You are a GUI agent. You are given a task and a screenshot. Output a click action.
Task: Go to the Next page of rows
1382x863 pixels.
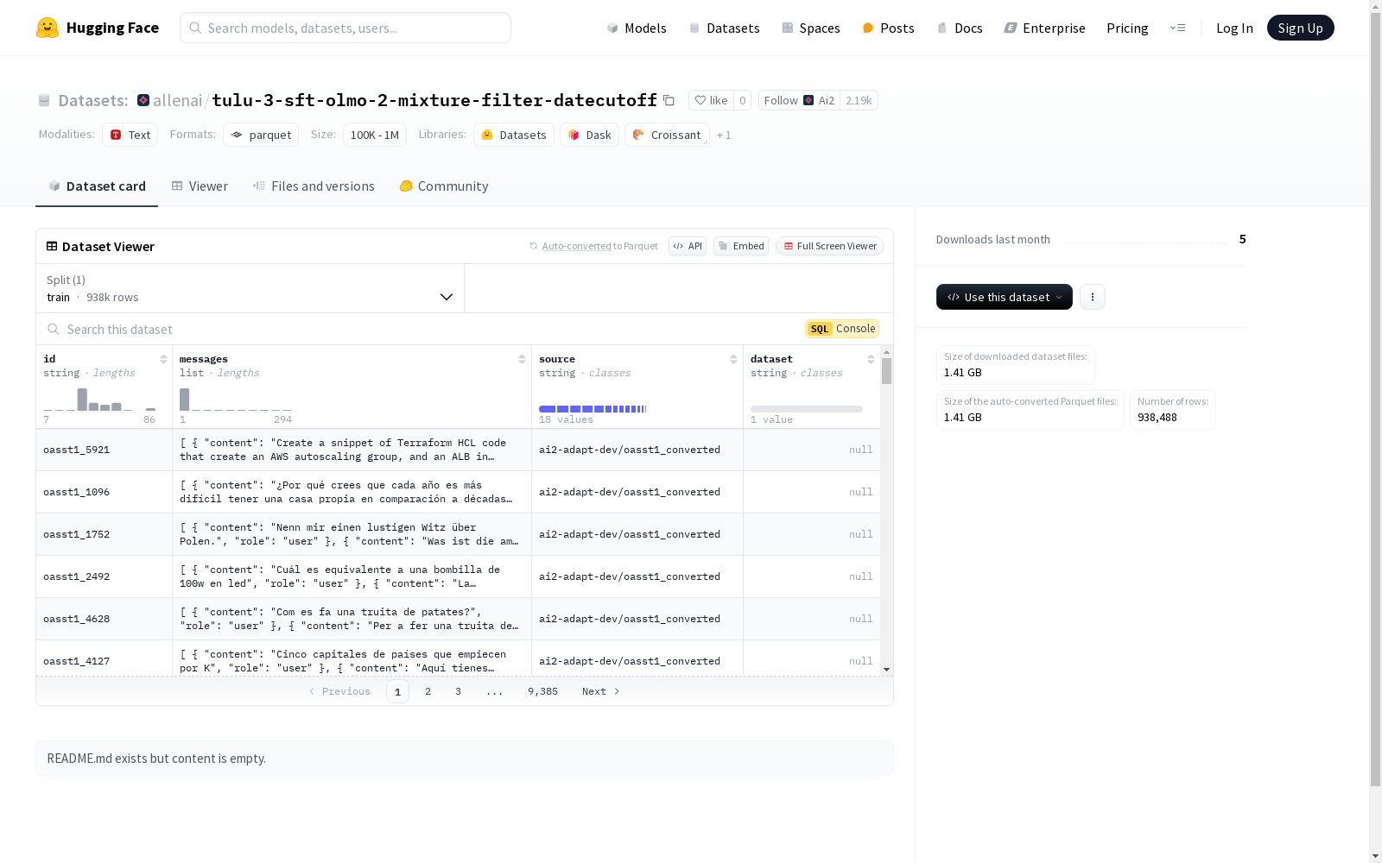click(x=600, y=691)
